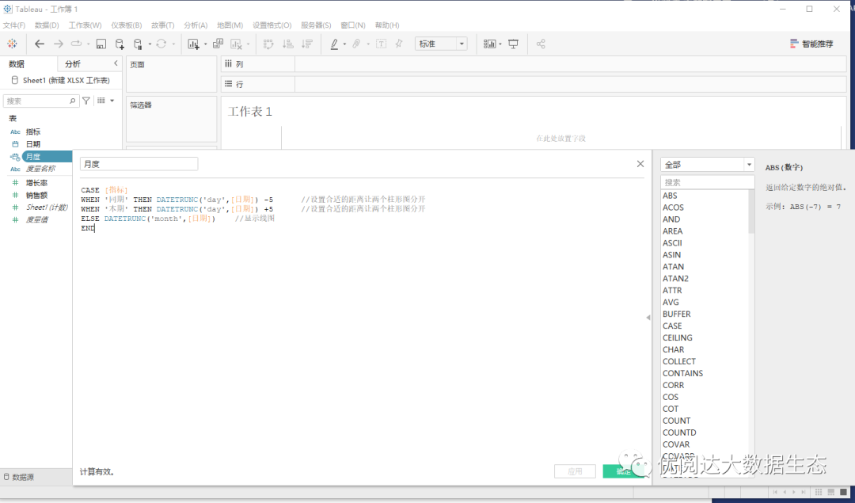Open the highlight pen dropdown arrow
Image resolution: width=855 pixels, height=503 pixels.
click(344, 44)
